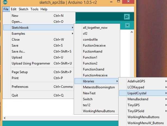Open WorkingMenuW_Buttons library entry
The image size is (167, 126).
click(143, 123)
